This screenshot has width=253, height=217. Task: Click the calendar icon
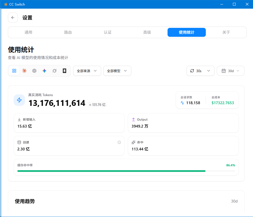[x=224, y=71]
